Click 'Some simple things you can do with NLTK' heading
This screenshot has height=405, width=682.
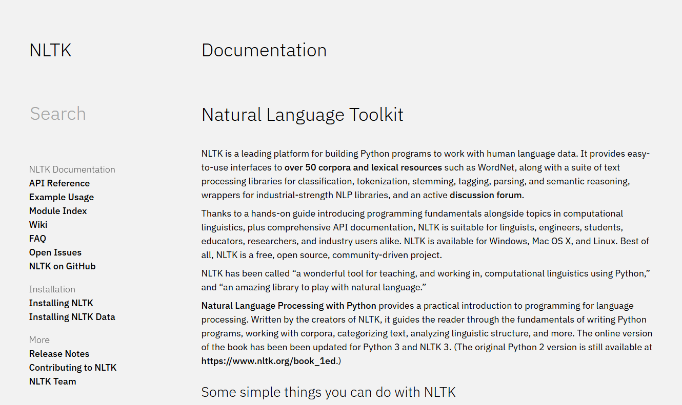point(329,392)
